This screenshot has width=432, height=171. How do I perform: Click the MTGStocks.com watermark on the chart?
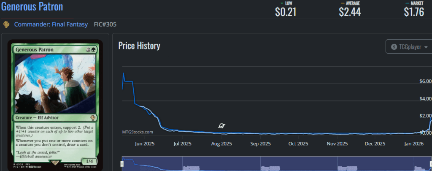(138, 132)
